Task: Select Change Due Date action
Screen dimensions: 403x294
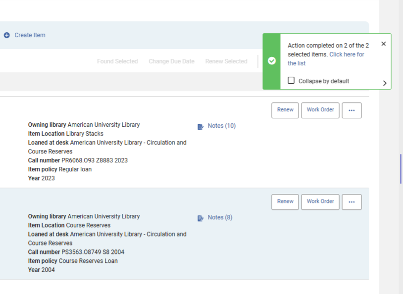Action: [171, 61]
